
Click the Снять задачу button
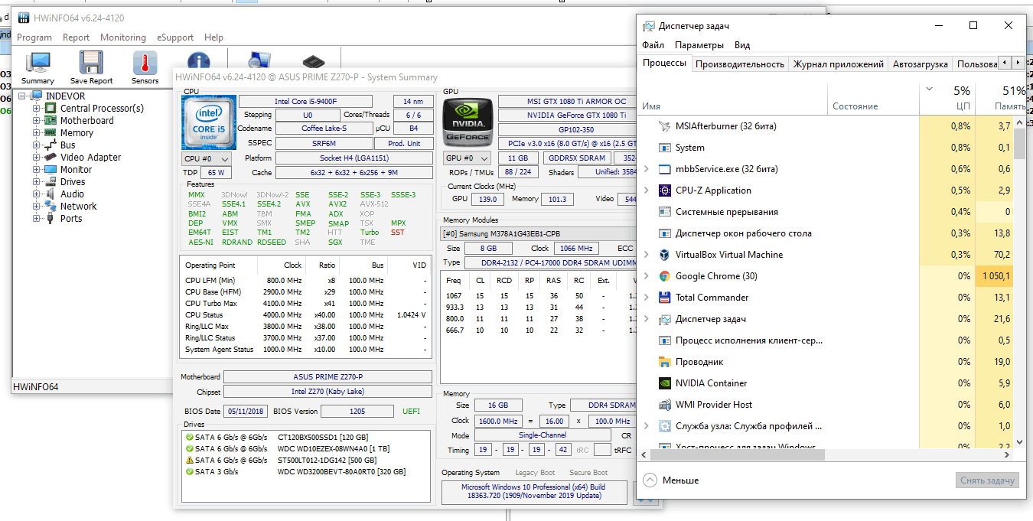point(987,480)
